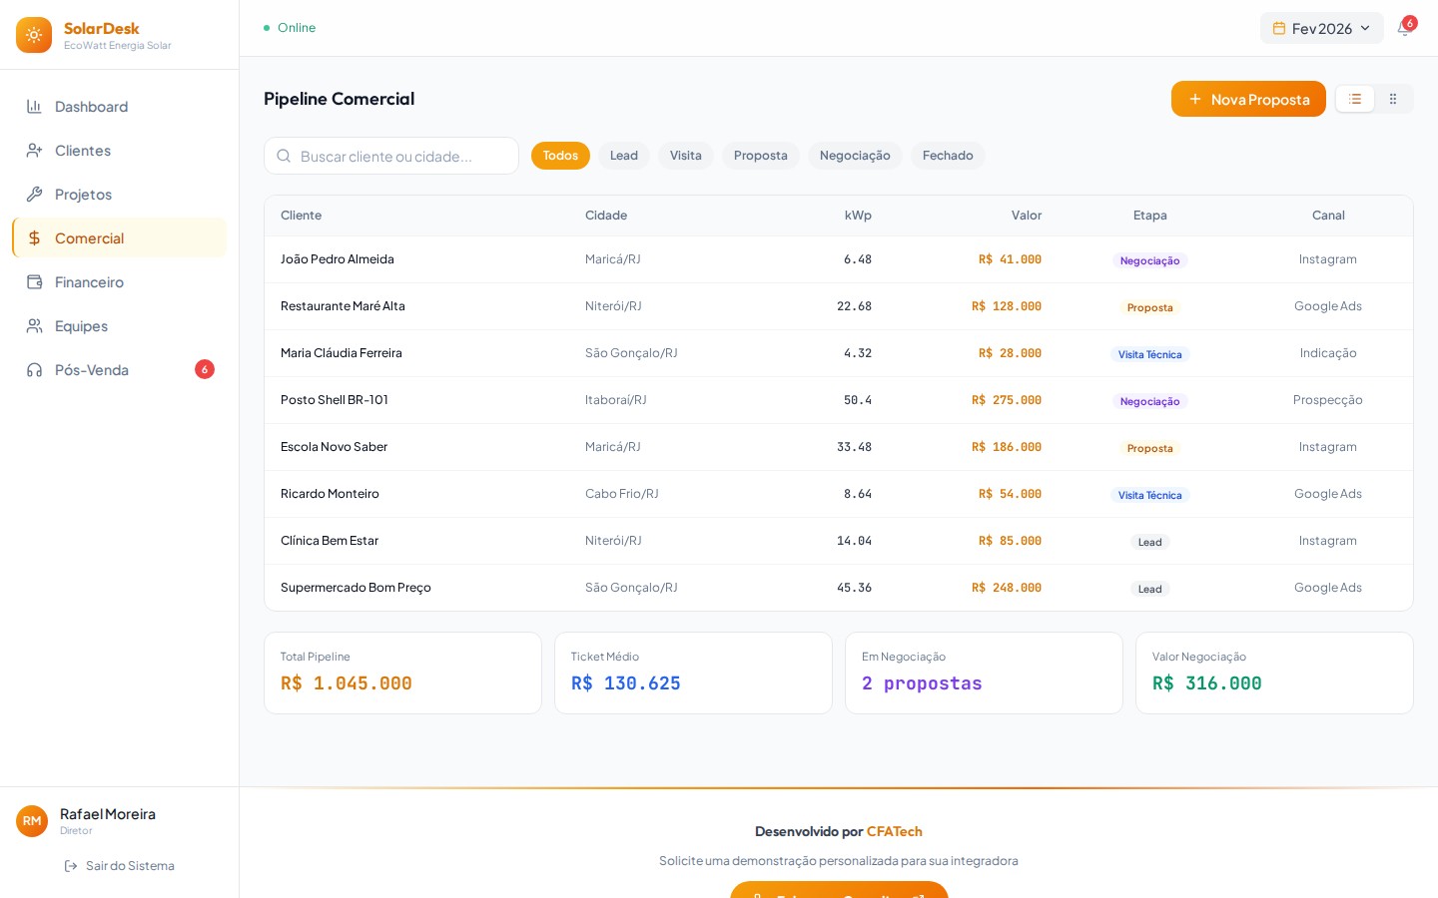Select the Todos filter chip
The height and width of the screenshot is (898, 1438).
click(x=560, y=156)
